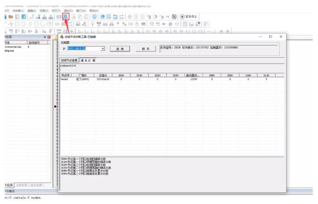Image resolution: width=318 pixels, height=204 pixels.
Task: Switch to the communication diagnosis tab
Action: (88, 60)
